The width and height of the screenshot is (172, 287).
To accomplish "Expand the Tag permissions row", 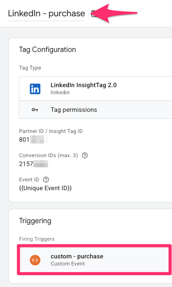I will [96, 110].
